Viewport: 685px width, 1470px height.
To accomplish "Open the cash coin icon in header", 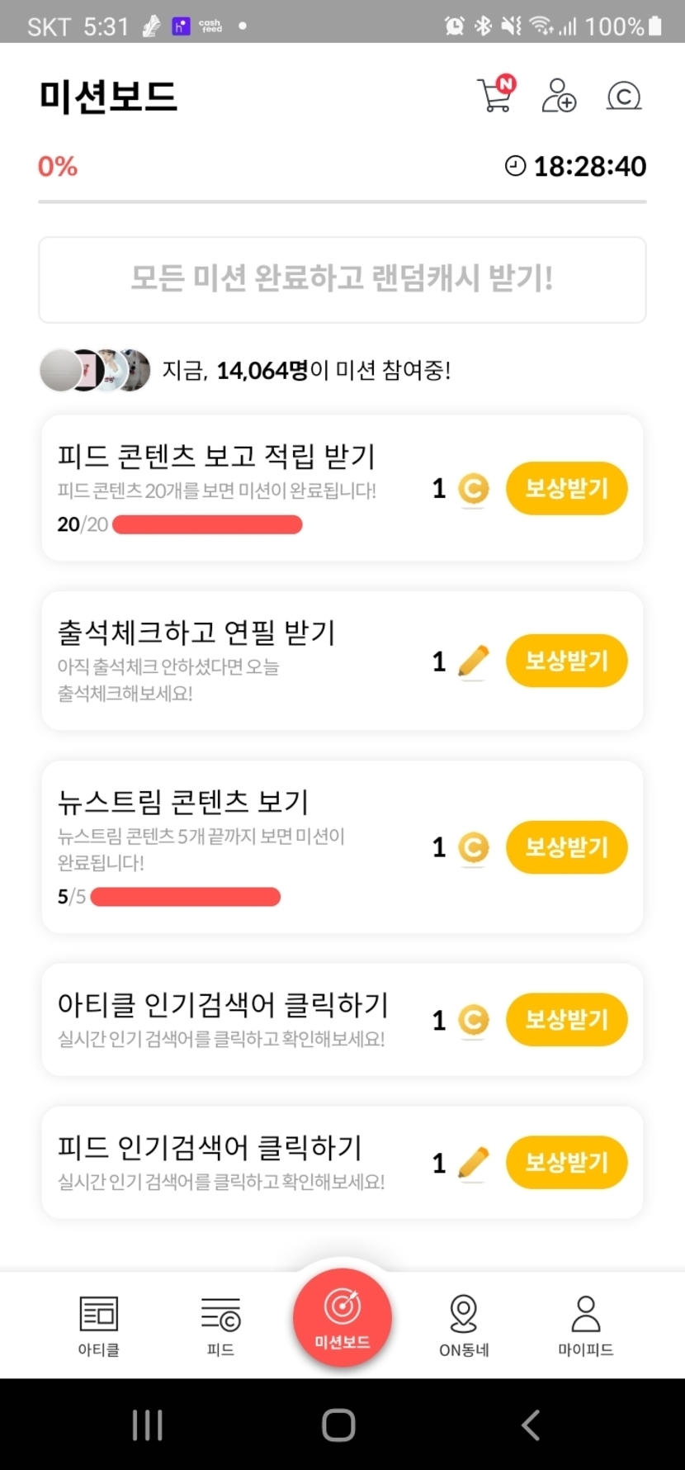I will click(x=623, y=96).
